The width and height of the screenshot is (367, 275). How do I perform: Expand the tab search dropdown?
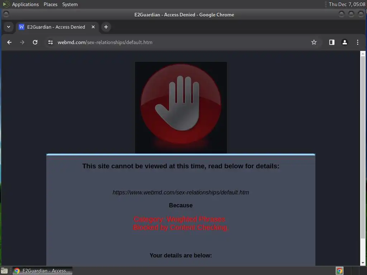(9, 27)
